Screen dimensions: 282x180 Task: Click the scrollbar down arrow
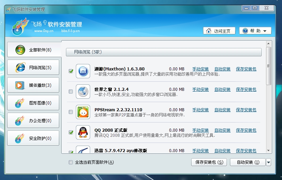pos(268,150)
